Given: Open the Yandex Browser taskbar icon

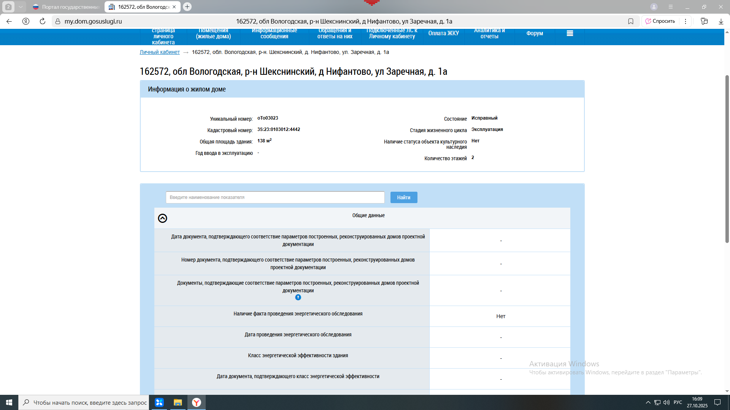Looking at the screenshot, I should 197,402.
